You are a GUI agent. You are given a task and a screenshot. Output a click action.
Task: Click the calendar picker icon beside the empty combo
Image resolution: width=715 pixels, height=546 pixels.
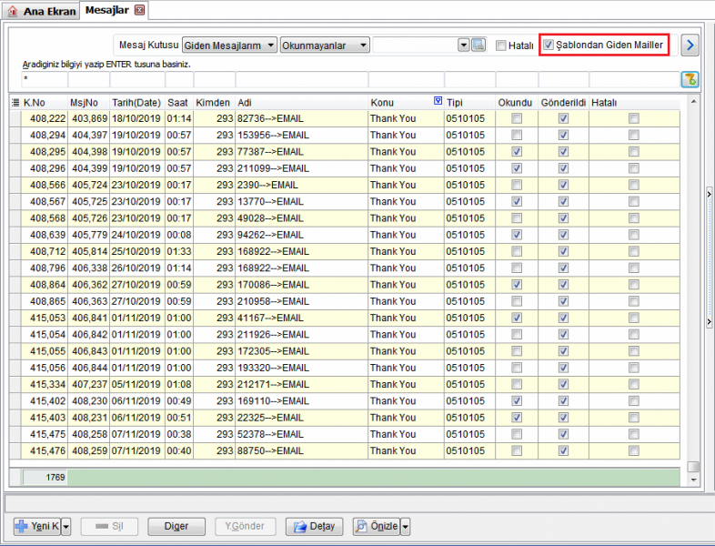[478, 45]
